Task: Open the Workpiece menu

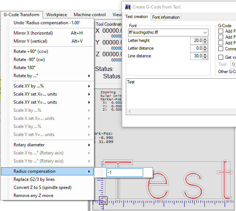Action: click(x=57, y=15)
